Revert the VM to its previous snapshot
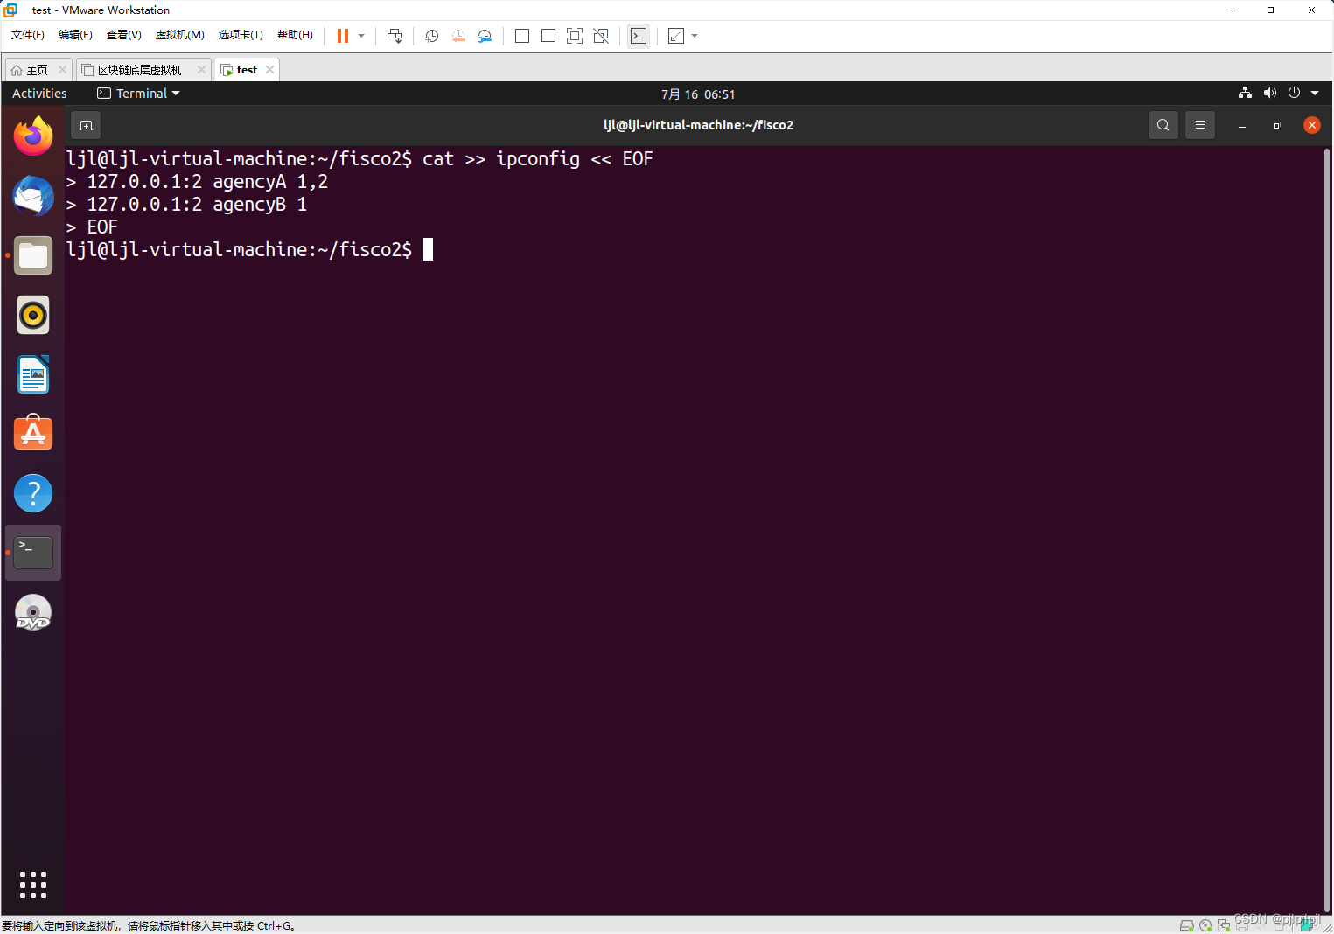This screenshot has width=1334, height=934. point(458,36)
